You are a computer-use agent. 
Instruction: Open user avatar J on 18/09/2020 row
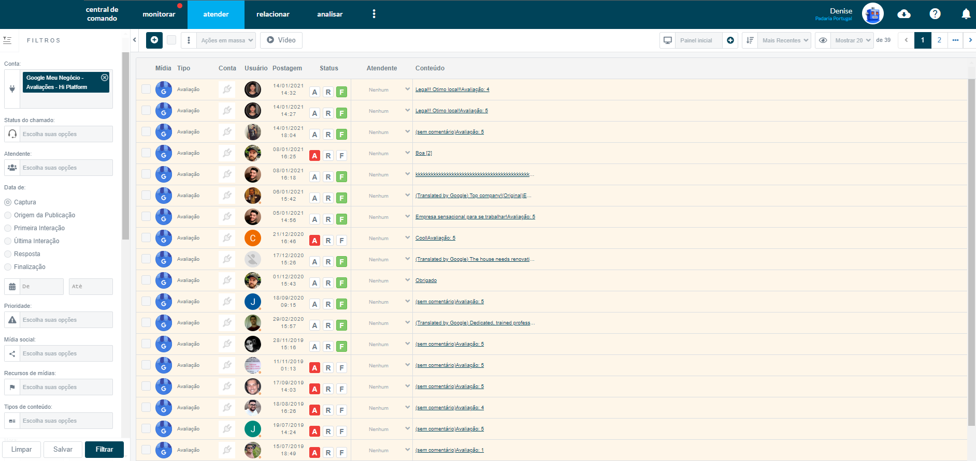click(253, 302)
